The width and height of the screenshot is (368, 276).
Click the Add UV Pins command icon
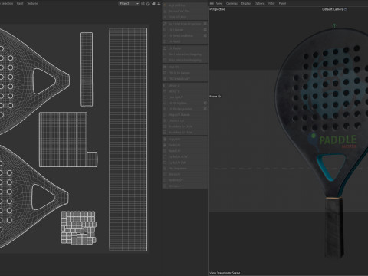(165, 5)
